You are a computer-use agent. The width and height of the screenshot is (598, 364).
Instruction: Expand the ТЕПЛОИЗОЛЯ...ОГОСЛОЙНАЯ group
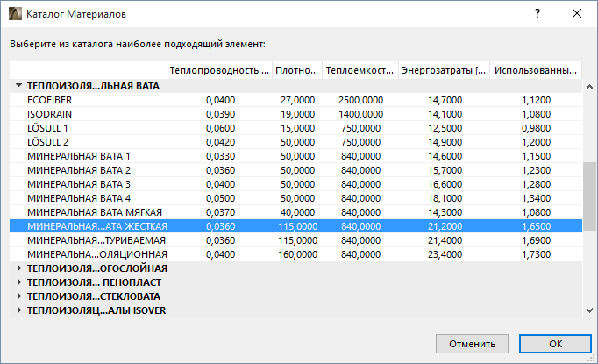[x=18, y=268]
